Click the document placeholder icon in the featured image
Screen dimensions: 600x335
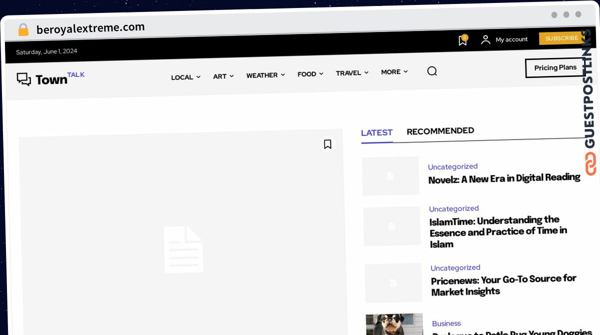pos(183,249)
